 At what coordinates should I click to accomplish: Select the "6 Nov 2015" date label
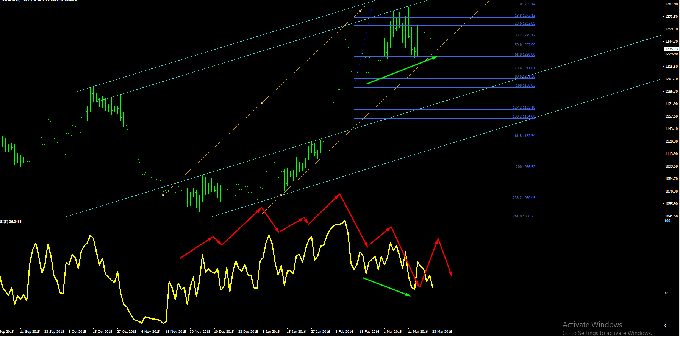[151, 332]
